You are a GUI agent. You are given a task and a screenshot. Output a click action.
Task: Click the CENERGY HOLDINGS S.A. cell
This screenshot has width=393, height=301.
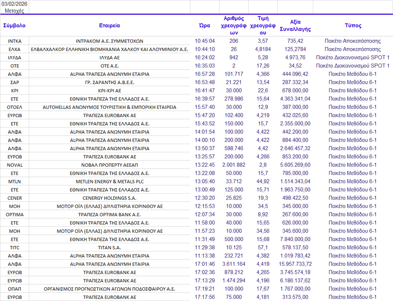(109, 198)
